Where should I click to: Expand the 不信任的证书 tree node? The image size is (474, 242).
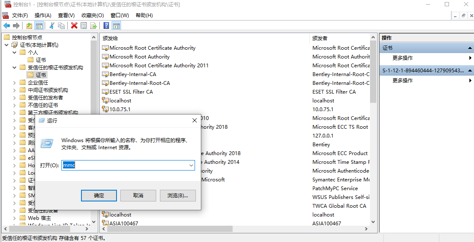click(14, 105)
